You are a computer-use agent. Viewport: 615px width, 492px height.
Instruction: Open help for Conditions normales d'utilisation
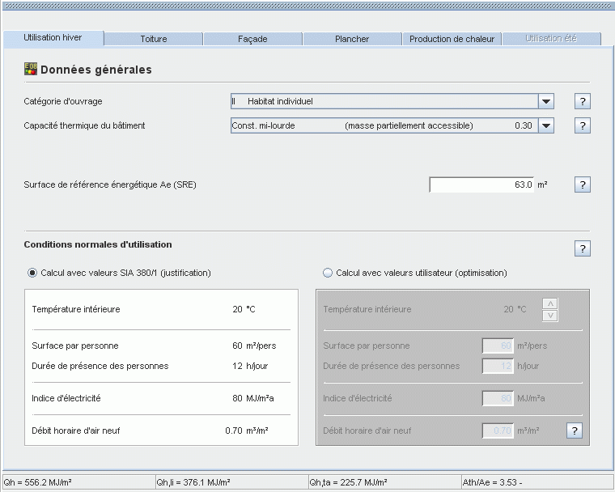click(583, 248)
